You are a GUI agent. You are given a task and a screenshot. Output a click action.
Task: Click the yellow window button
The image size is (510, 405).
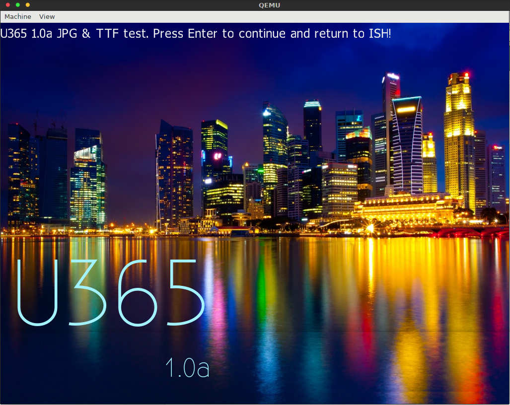tap(28, 5)
